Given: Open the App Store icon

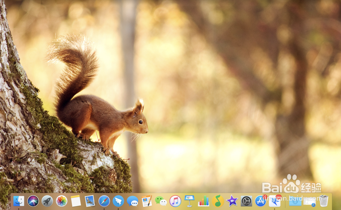Looking at the screenshot, I should tap(261, 201).
